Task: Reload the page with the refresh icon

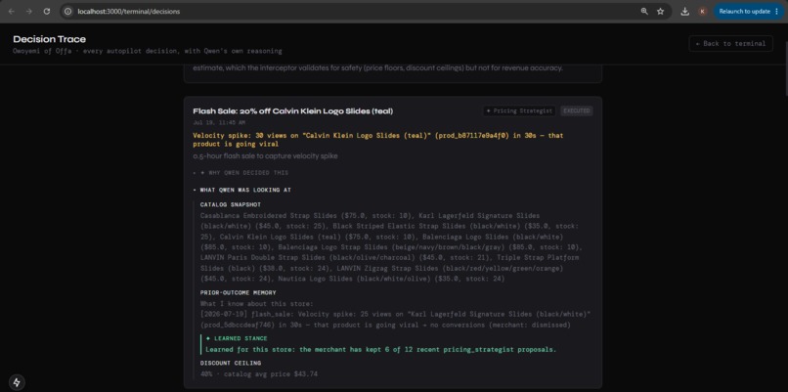Action: [47, 11]
